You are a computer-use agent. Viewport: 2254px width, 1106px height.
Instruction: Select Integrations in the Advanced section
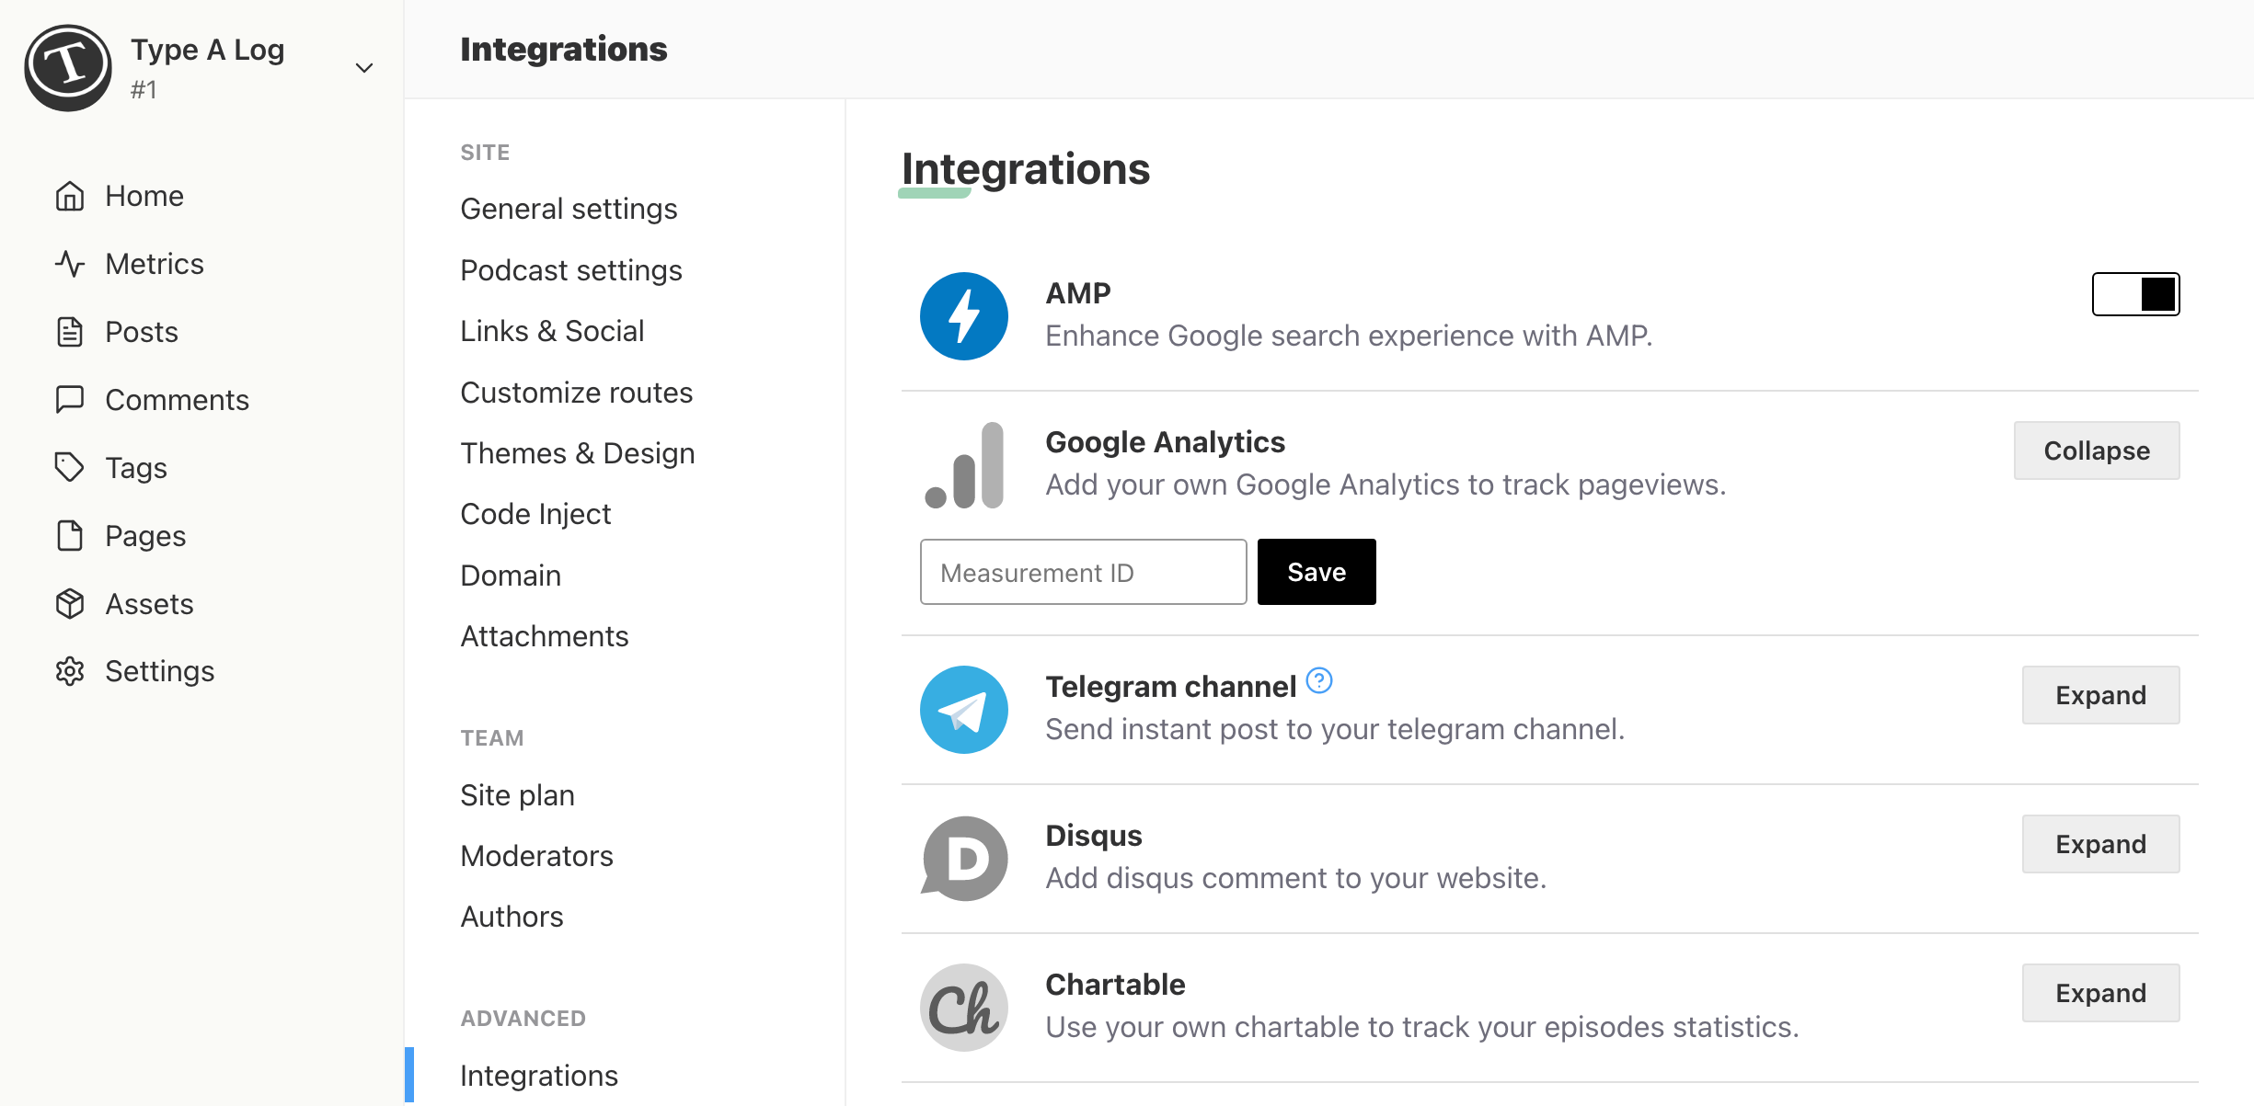coord(539,1076)
